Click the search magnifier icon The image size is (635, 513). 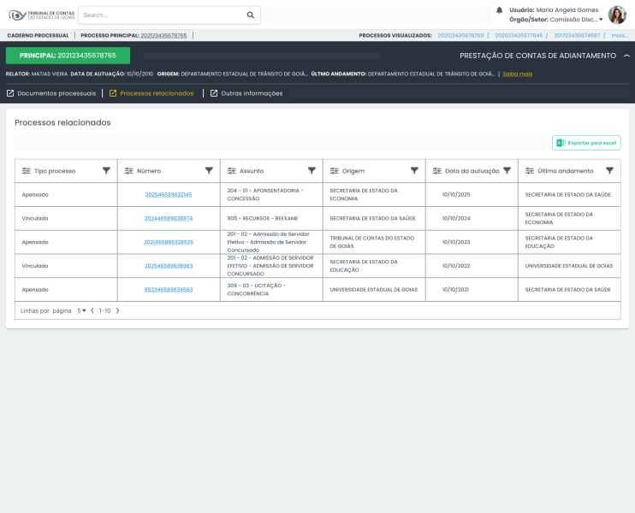pos(250,15)
